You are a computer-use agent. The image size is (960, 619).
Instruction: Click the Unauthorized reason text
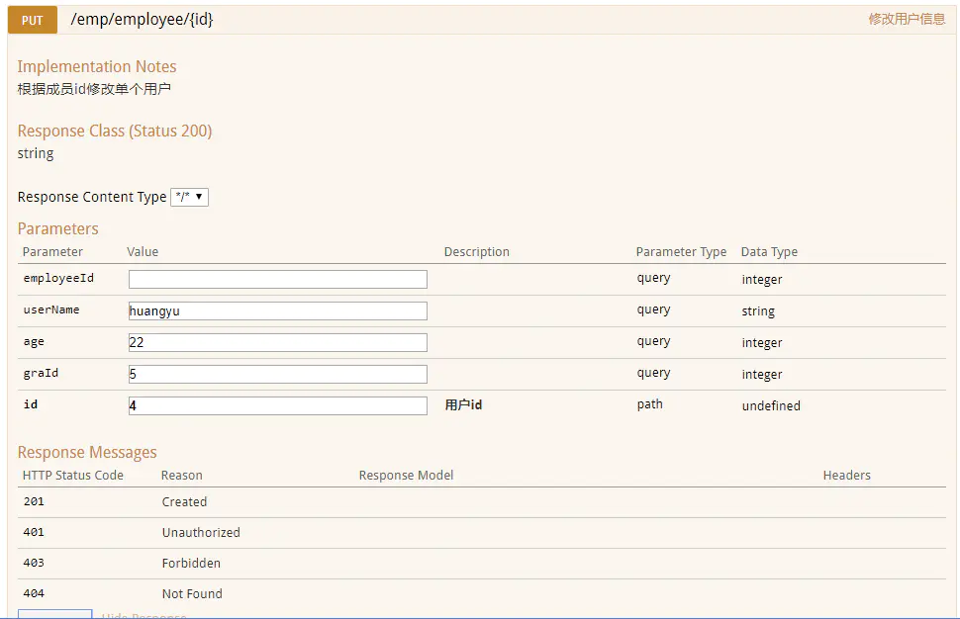201,532
